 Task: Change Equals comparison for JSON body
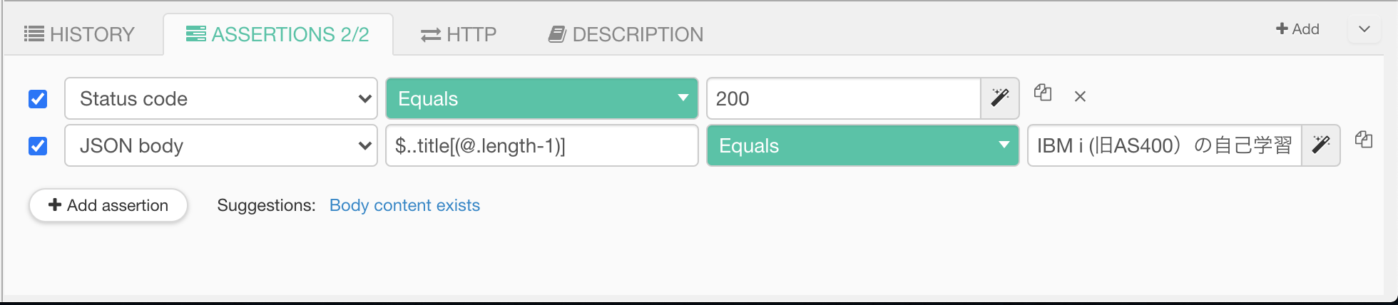pos(862,145)
